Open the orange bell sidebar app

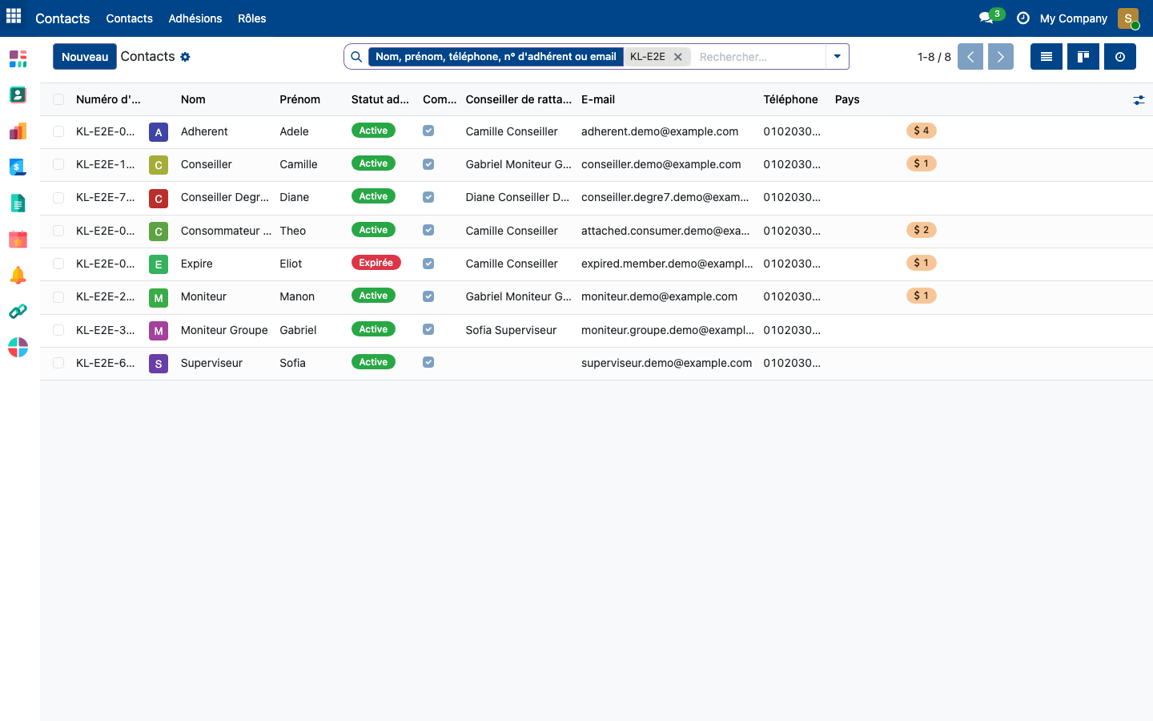pos(18,276)
